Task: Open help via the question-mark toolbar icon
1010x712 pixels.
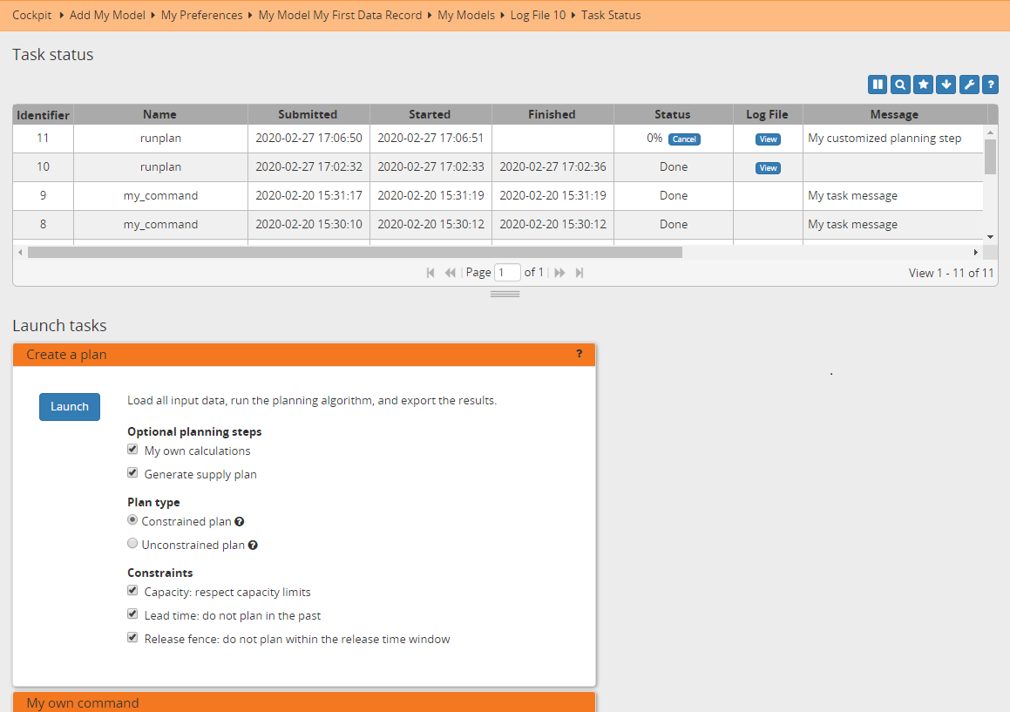Action: coord(990,84)
